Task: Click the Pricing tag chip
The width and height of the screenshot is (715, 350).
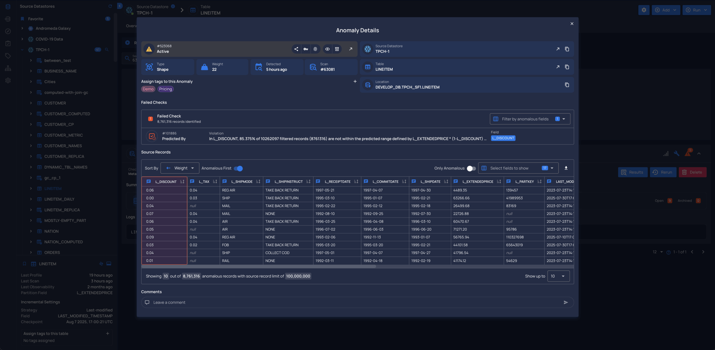Action: coord(165,89)
